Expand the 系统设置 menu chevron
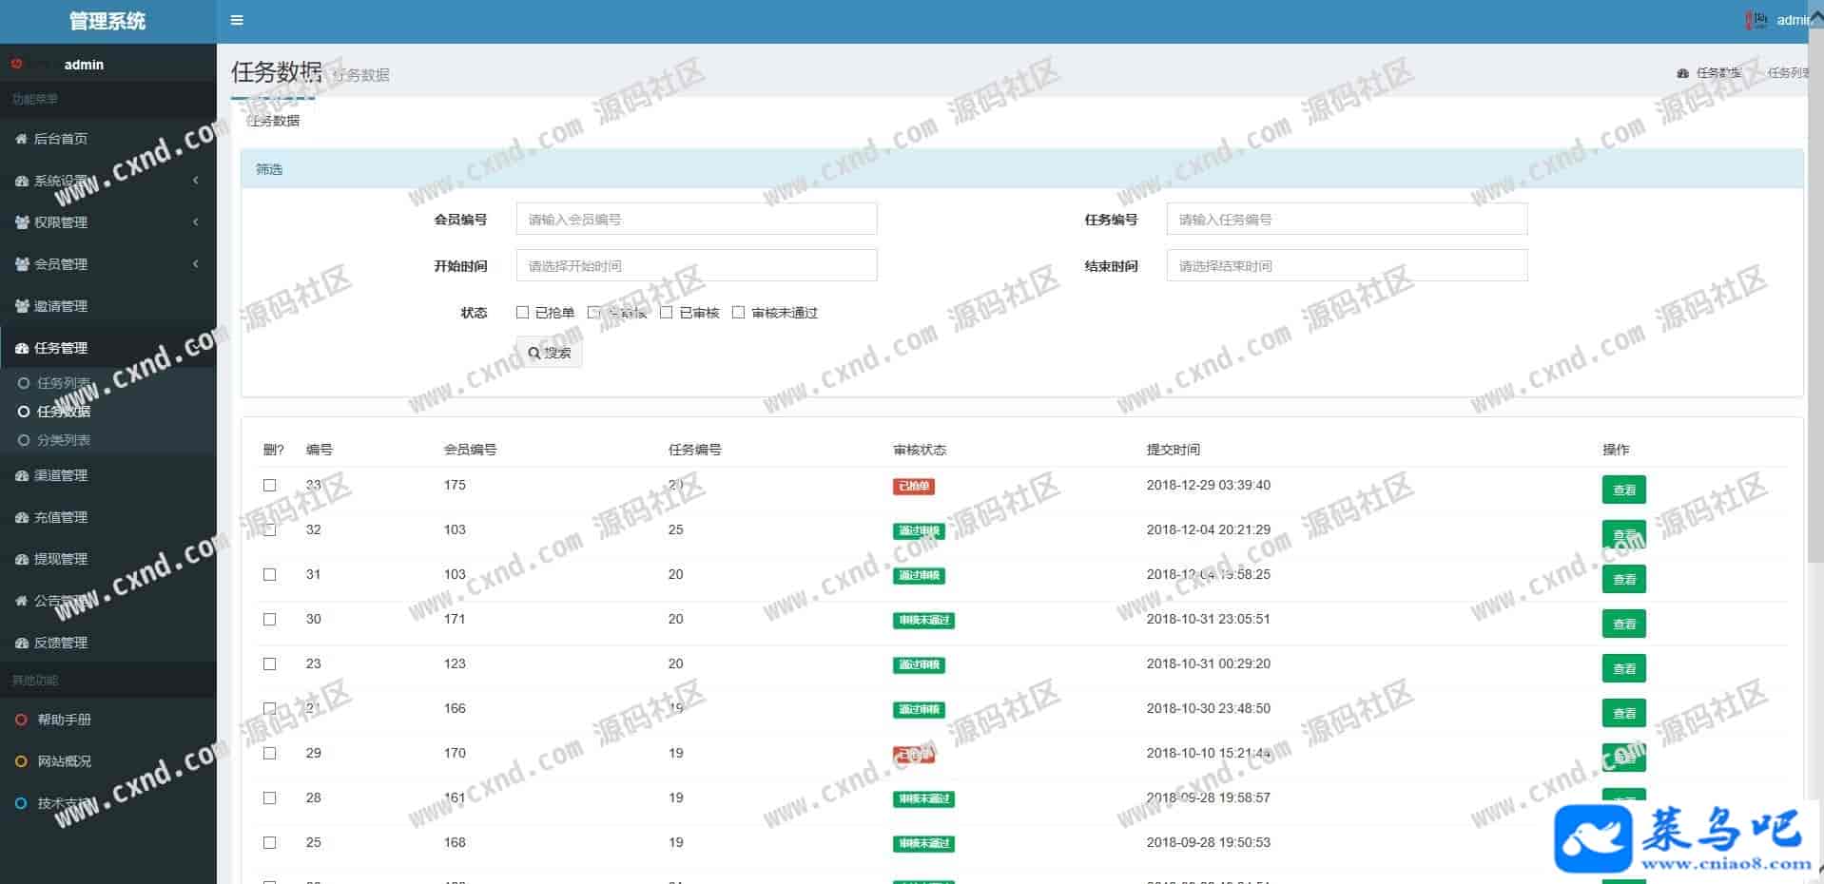1824x884 pixels. click(x=196, y=181)
